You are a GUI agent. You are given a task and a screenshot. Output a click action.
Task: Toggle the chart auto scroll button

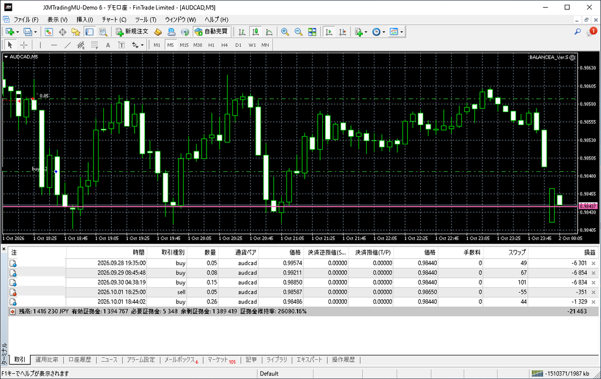[x=329, y=32]
